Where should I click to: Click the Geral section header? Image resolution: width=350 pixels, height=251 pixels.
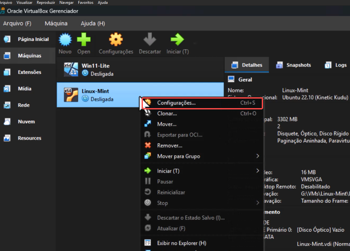[x=245, y=79]
